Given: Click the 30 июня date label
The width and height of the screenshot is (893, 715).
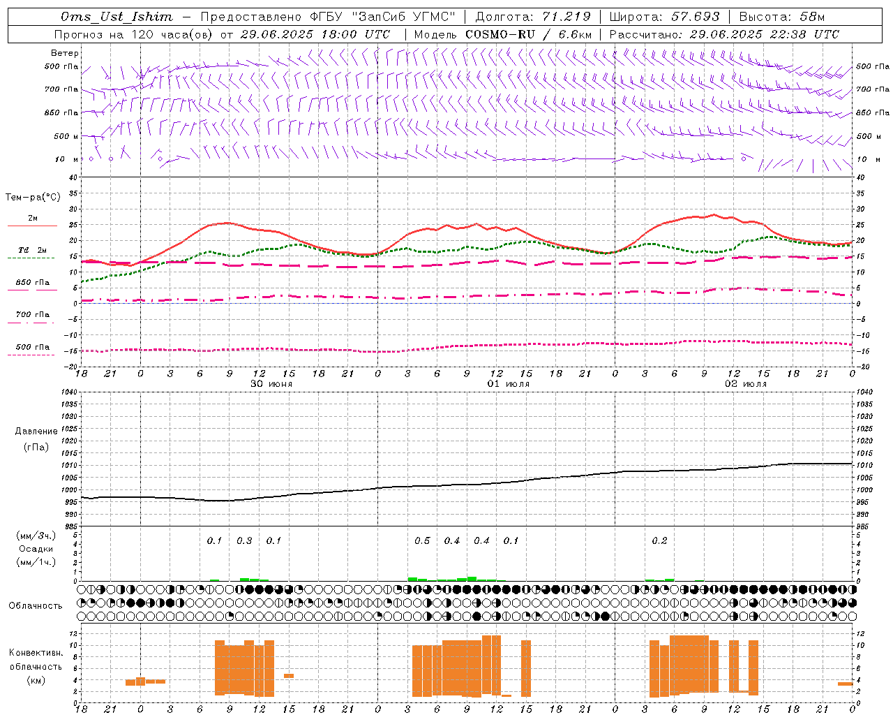Looking at the screenshot, I should tap(271, 384).
